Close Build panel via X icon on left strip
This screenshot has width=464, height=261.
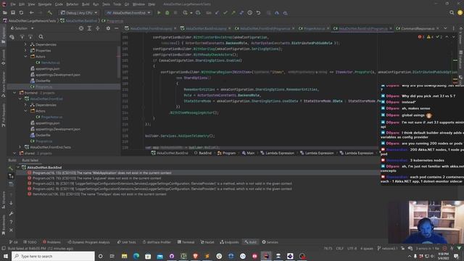11,230
